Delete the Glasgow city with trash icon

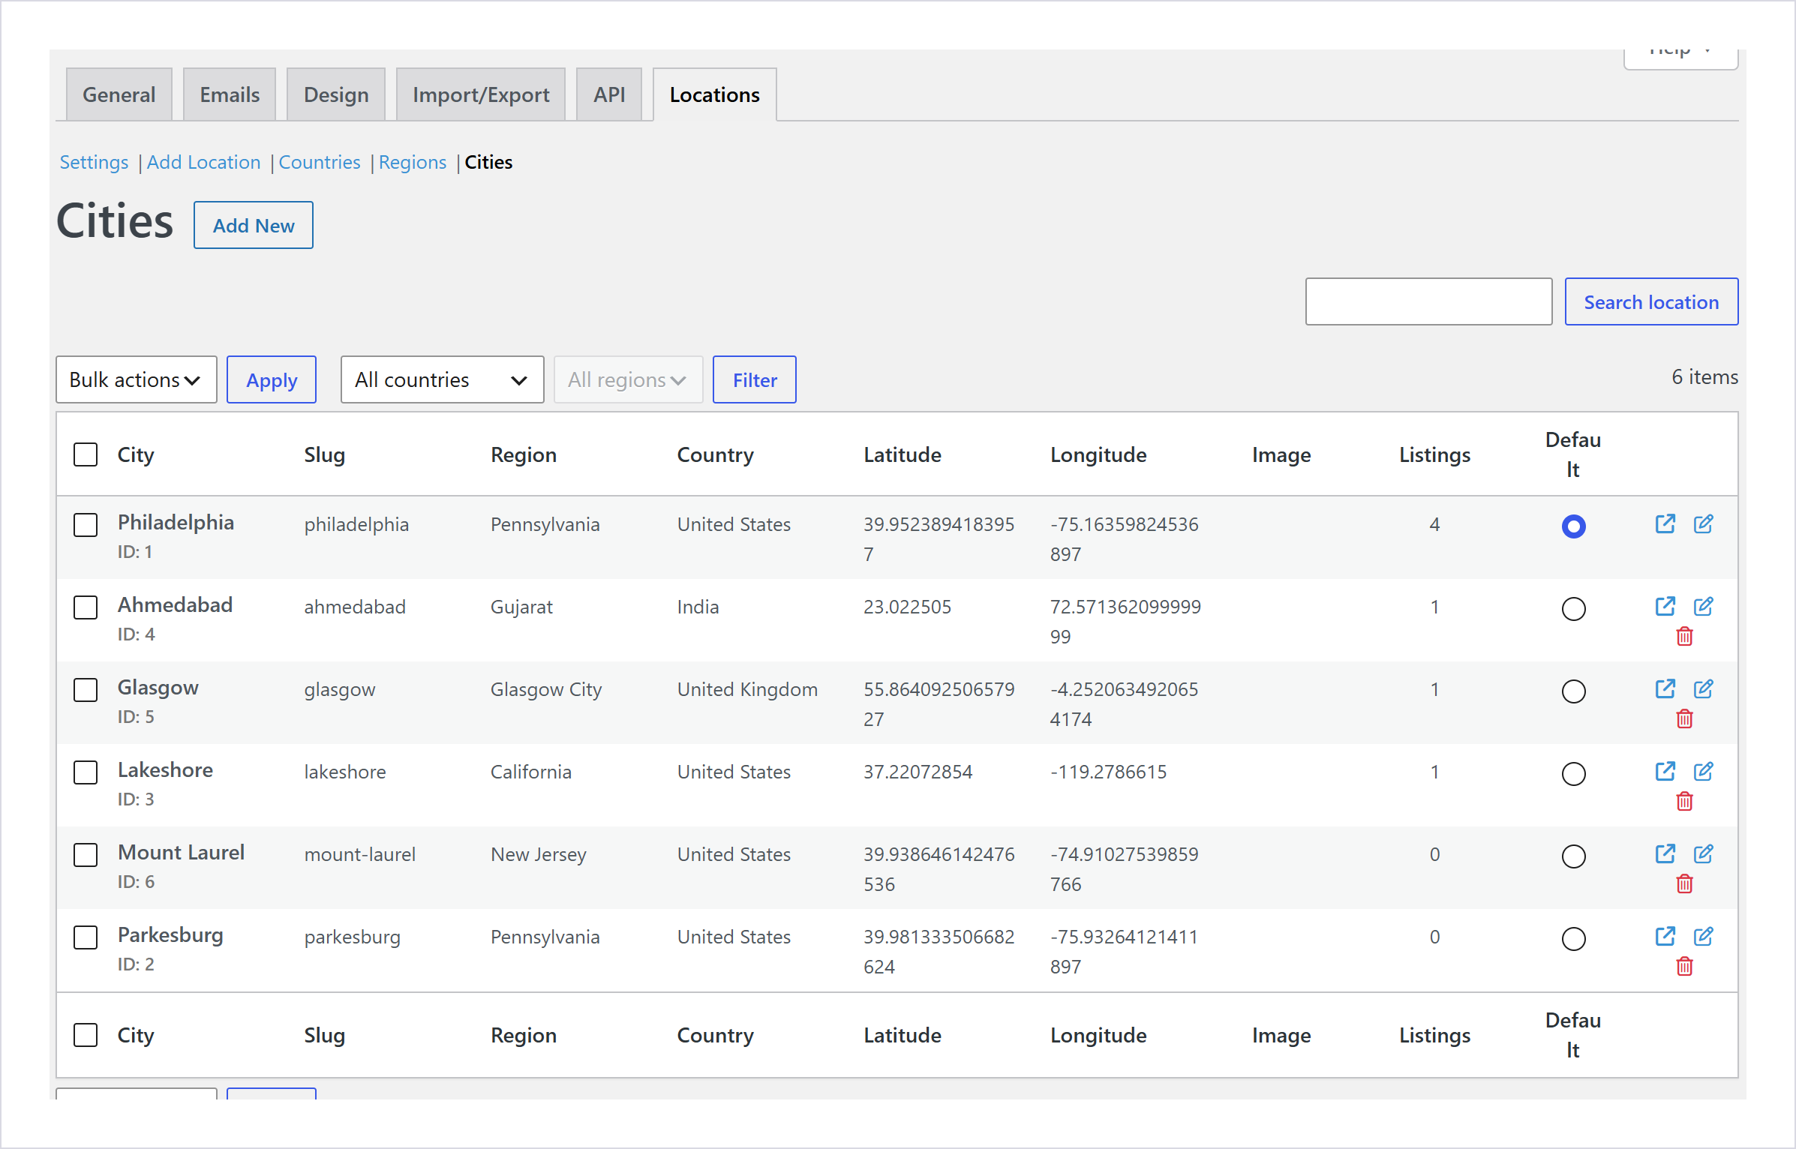click(1684, 719)
